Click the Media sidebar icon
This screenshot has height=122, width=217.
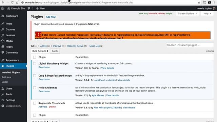click(3, 41)
